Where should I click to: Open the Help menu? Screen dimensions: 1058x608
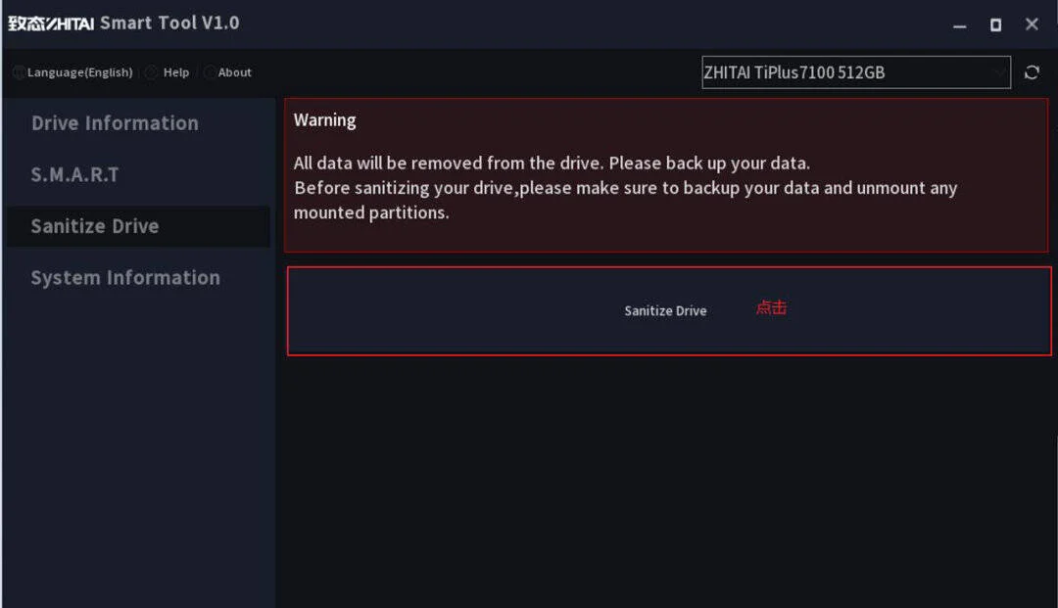pos(176,72)
